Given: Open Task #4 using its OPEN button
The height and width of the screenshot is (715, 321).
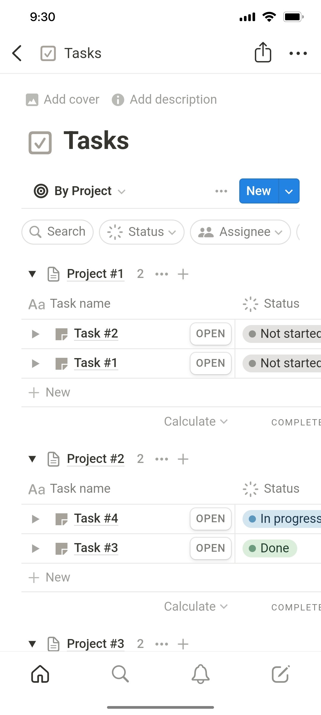Looking at the screenshot, I should 210,518.
